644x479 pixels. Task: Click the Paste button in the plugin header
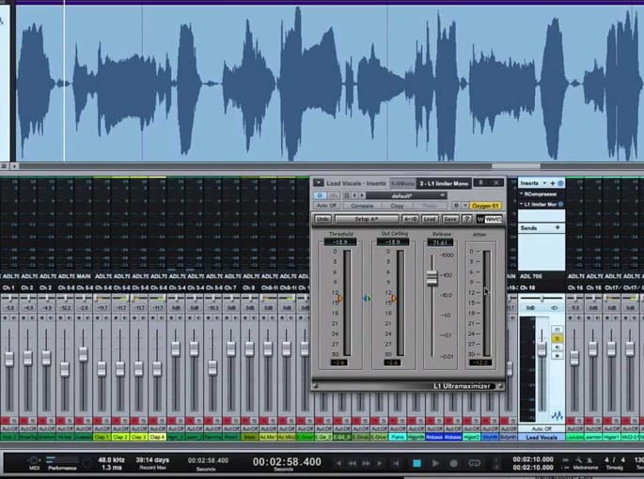(430, 206)
